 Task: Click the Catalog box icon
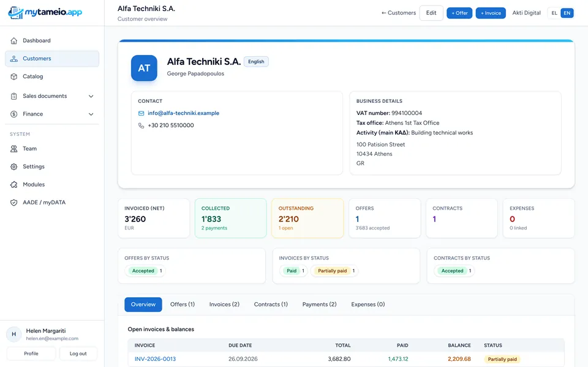pyautogui.click(x=14, y=77)
